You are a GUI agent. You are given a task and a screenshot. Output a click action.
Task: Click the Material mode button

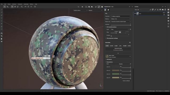tap(118, 49)
